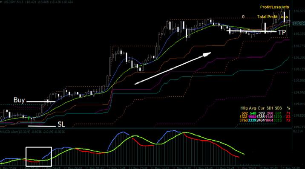
Task: Click the 'HRg' column header in stats table
Action: click(244, 108)
